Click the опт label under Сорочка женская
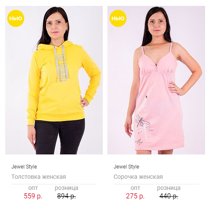The image size is (208, 201). tap(135, 188)
